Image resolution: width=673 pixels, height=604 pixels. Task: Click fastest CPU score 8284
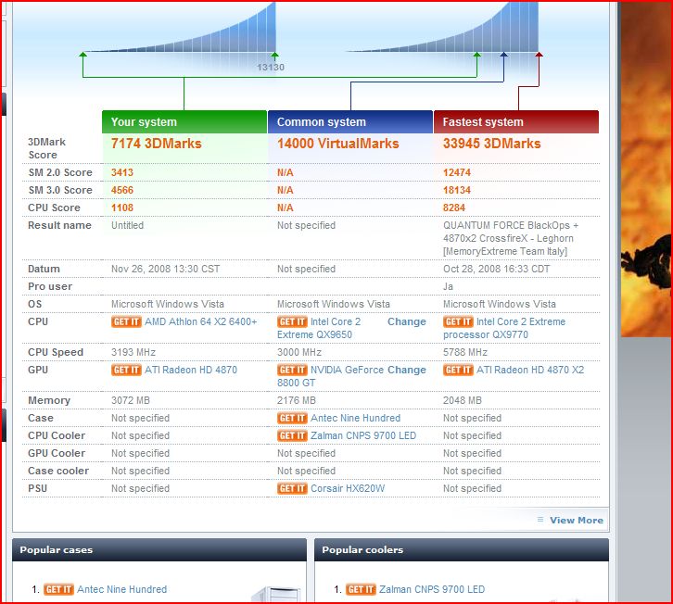[x=454, y=208]
